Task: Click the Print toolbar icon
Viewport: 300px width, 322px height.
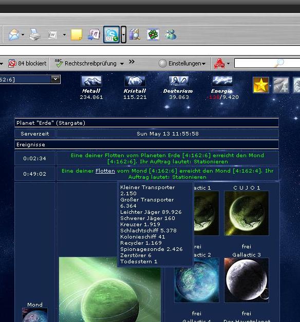Action: [x=35, y=35]
